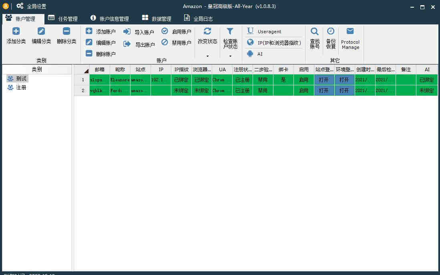Switch to the 全局日志 tab
Screen dimensions: 440x275
point(198,19)
